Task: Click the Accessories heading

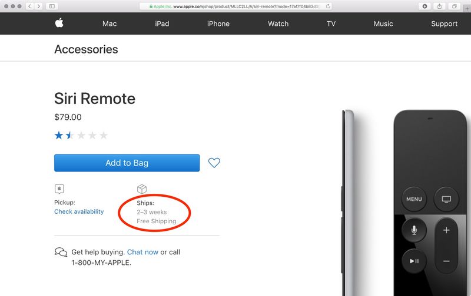Action: 86,49
